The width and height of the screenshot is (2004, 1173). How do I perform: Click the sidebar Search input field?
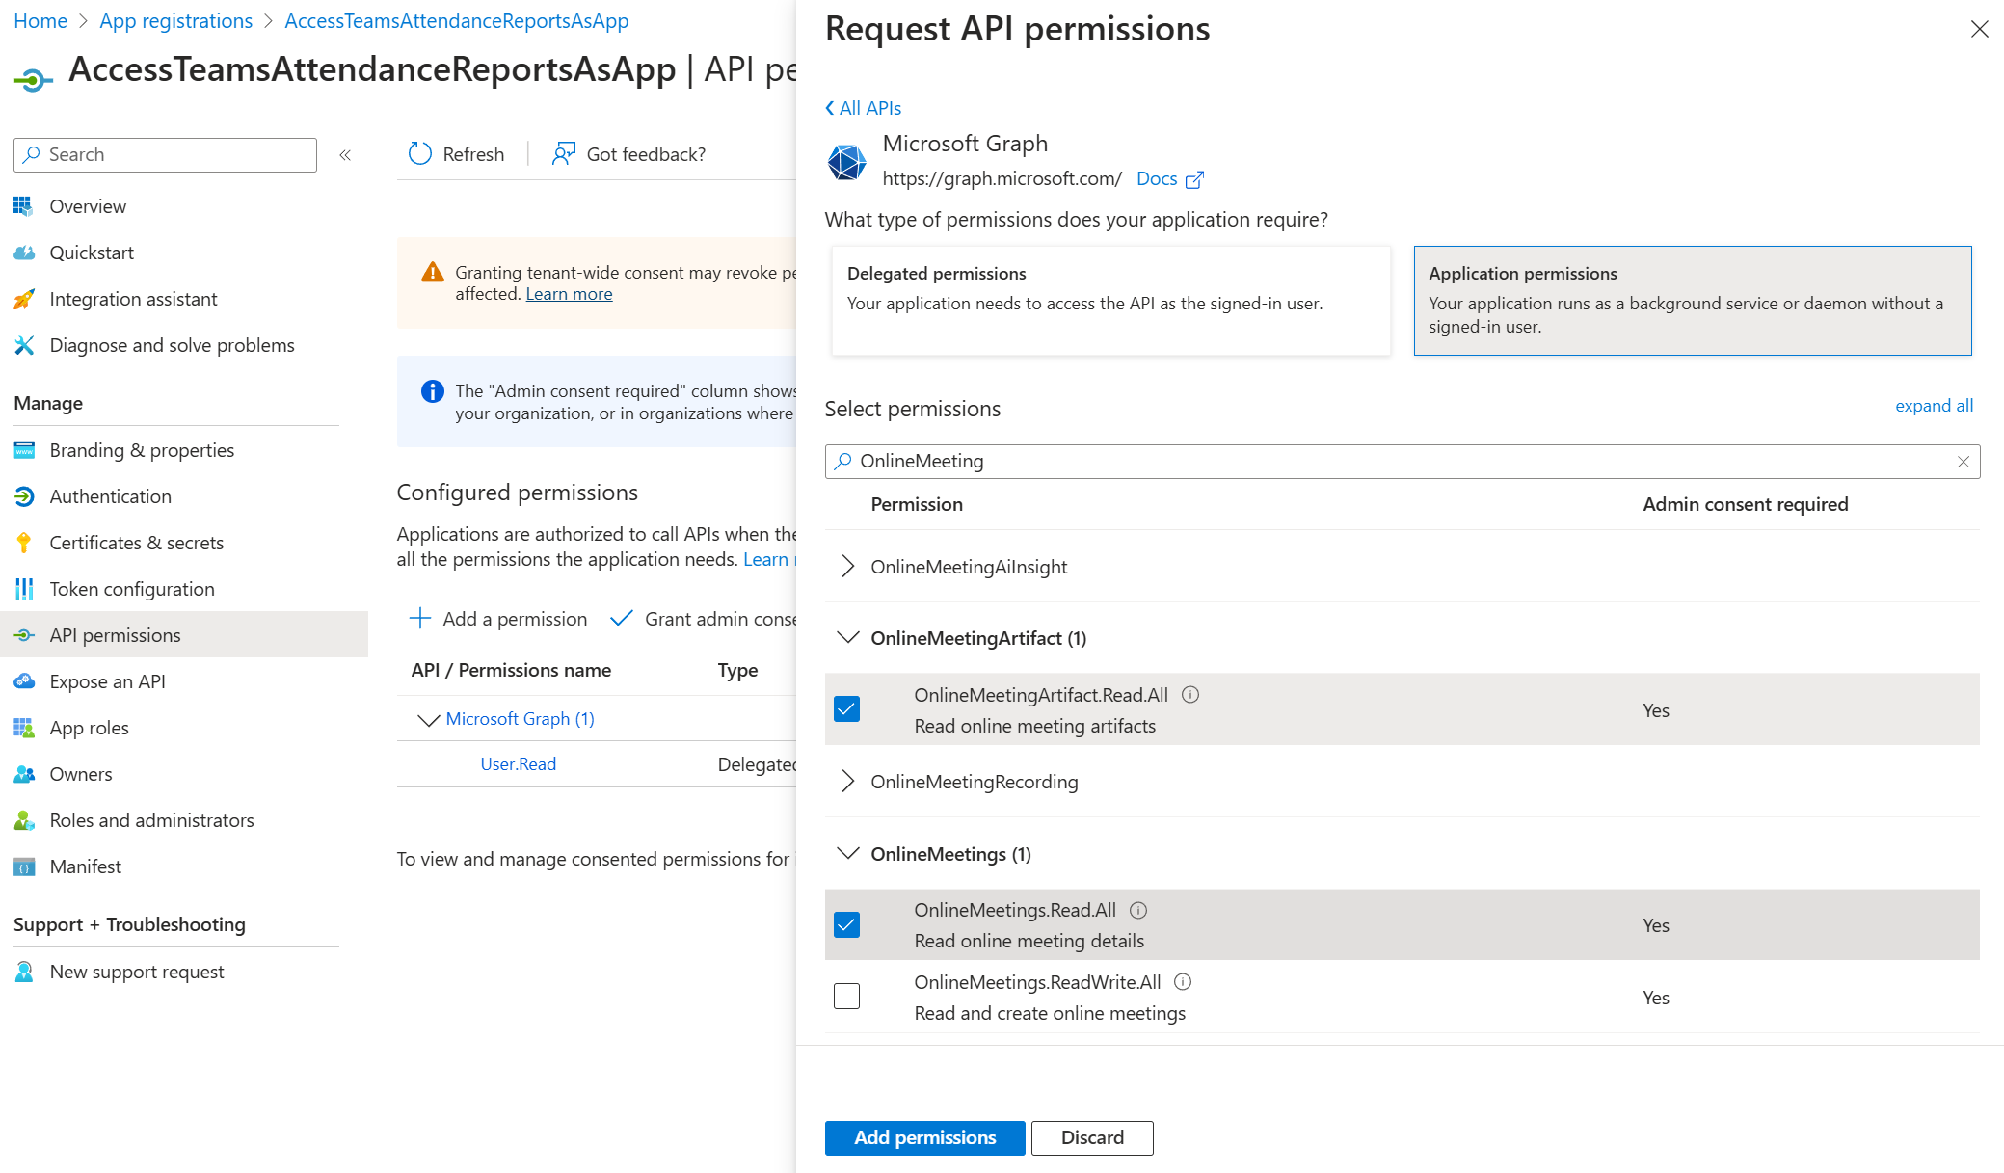tap(165, 155)
